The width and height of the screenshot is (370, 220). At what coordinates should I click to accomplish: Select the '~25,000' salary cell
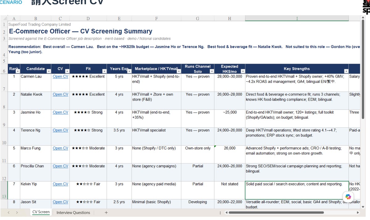230,119
